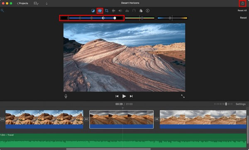Click the 00:29 current time readout
The image size is (249, 150).
119,104
